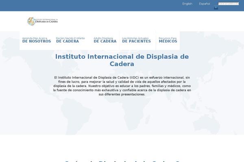Open the Lea Historias Actuales De Pacientes menu
The image size is (244, 162).
click(x=137, y=40)
